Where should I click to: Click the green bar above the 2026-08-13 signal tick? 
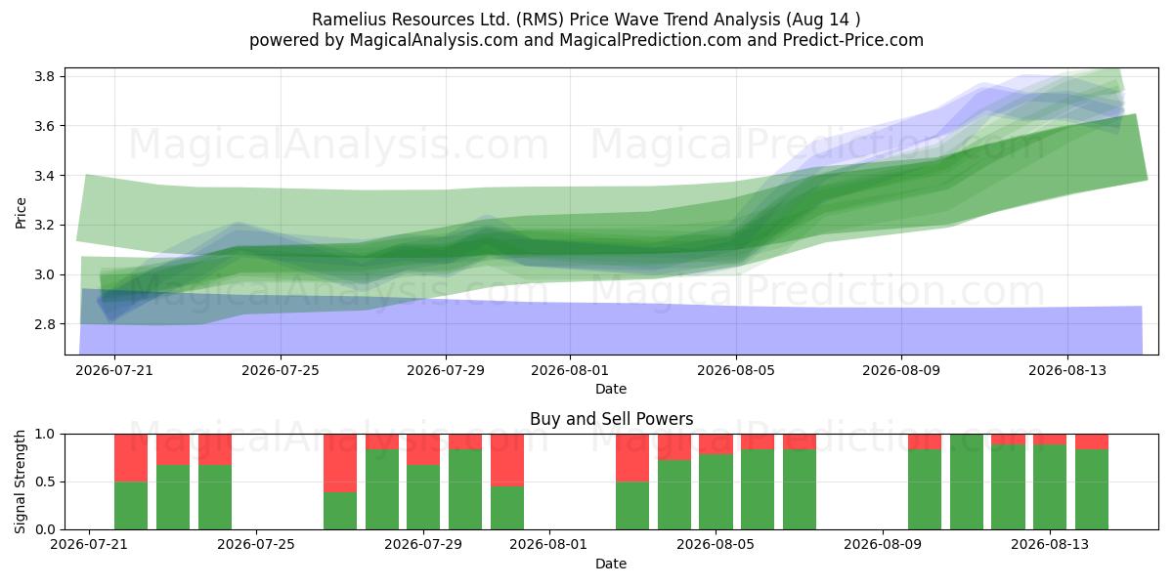click(1050, 487)
